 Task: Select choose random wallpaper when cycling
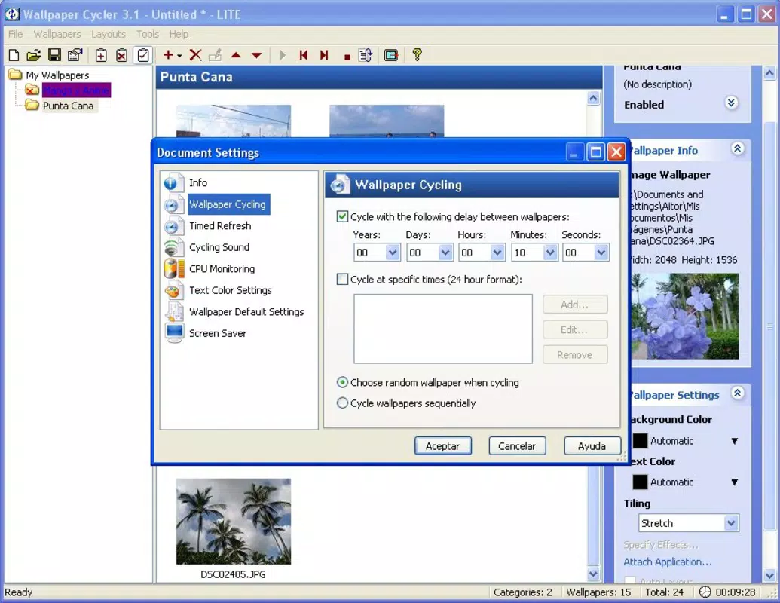342,382
